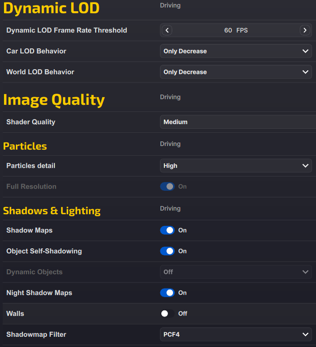This screenshot has height=347, width=316.
Task: Click the Image Quality section heading
Action: coord(54,100)
